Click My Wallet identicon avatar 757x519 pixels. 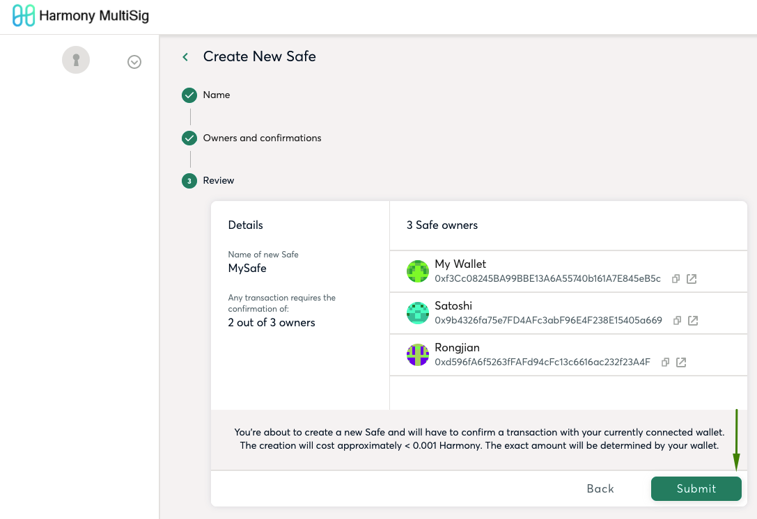point(418,271)
